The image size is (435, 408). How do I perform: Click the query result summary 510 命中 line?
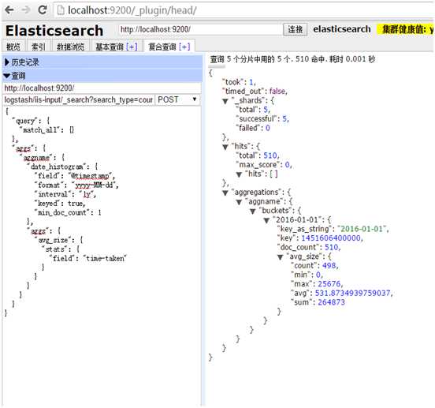(292, 59)
